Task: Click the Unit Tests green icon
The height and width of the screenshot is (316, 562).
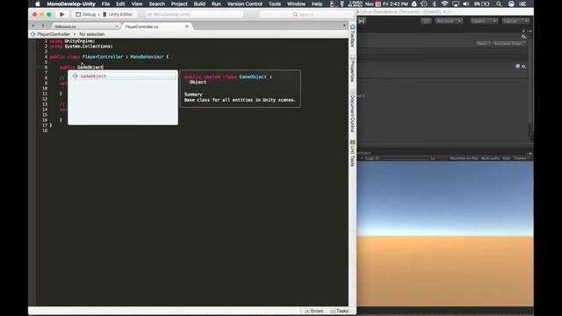Action: click(x=352, y=142)
